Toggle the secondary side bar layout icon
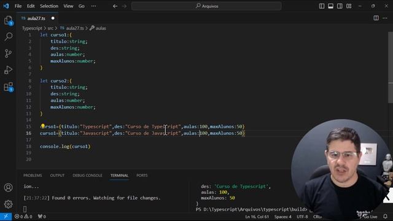This screenshot has width=393, height=221. (x=340, y=6)
